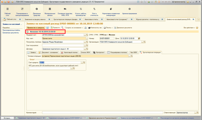Switch to the Налоговый платеж tab
Image resolution: width=202 pixels, height=120 pixels.
coord(69,53)
